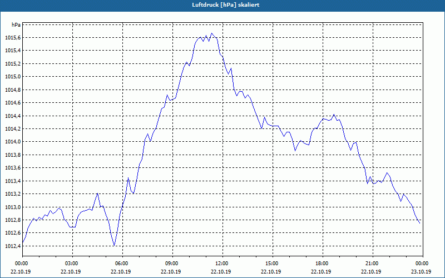
Task: Click the 1012,8 y-axis label
Action: pyautogui.click(x=13, y=220)
